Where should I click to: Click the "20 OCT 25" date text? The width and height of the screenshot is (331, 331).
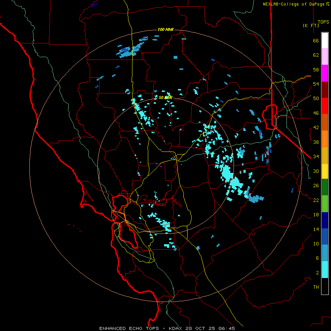click(x=201, y=328)
